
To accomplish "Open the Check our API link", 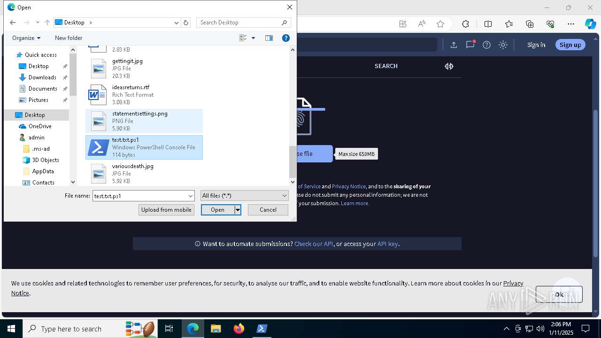I will (x=314, y=244).
